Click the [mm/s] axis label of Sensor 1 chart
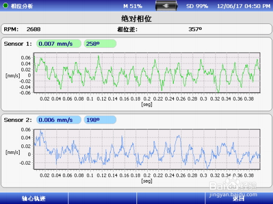Image resolution: width=273 pixels, height=204 pixels. (13, 76)
